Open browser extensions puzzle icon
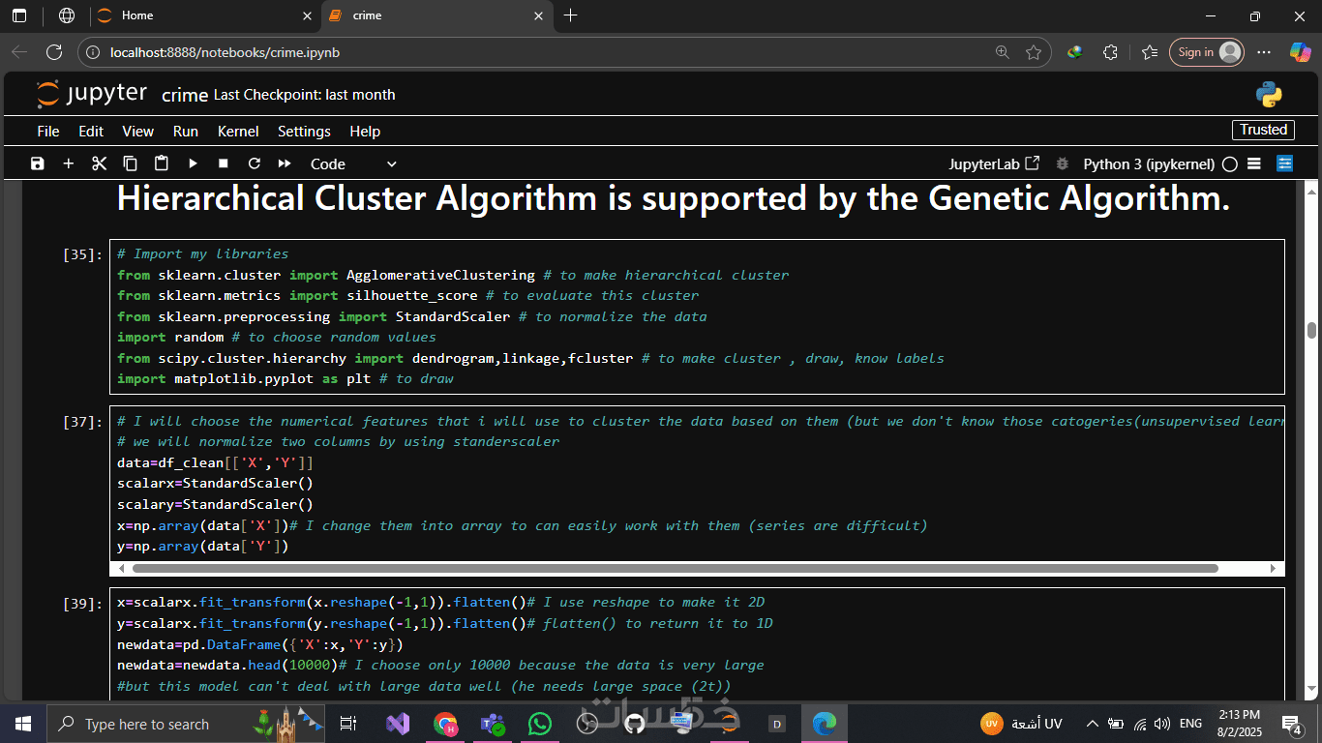Screen dimensions: 1322x743 pos(1110,52)
